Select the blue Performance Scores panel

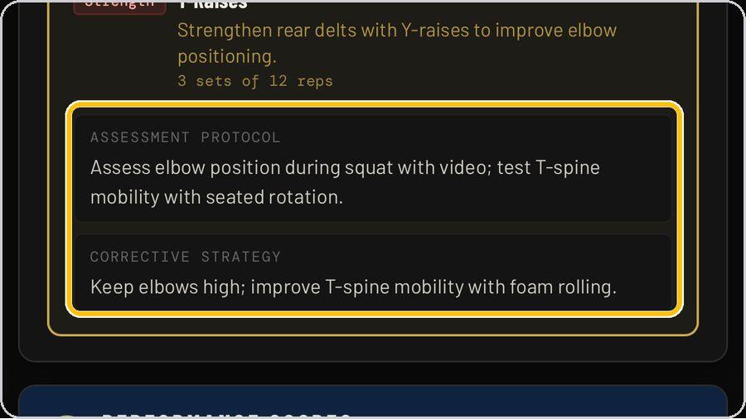pyautogui.click(x=373, y=402)
